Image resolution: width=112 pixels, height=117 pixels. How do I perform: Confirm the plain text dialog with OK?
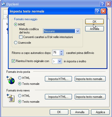(94, 22)
